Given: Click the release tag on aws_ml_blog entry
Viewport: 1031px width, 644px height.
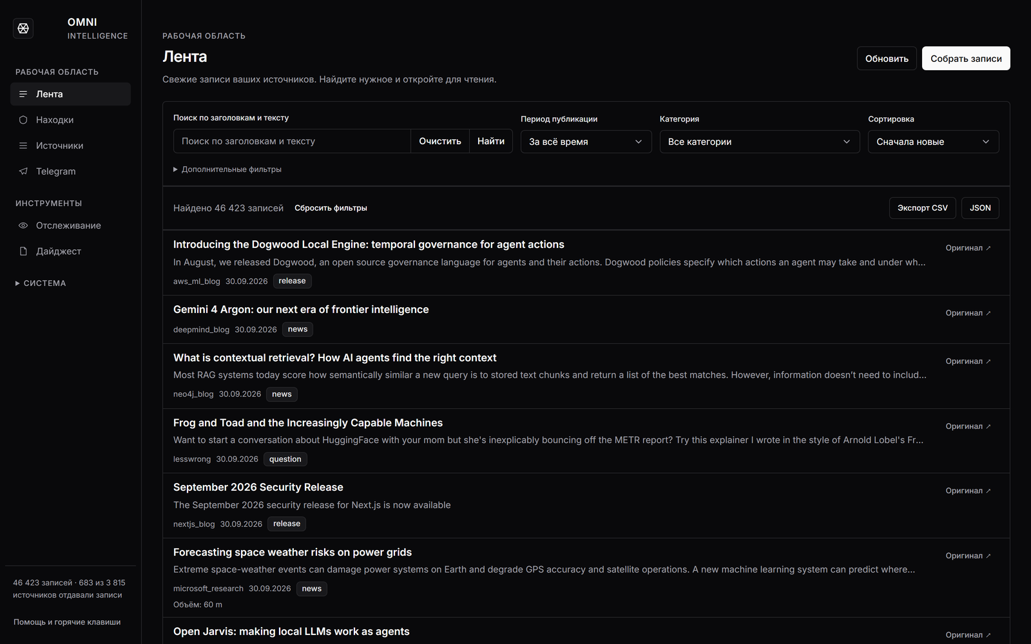Looking at the screenshot, I should click(x=292, y=281).
